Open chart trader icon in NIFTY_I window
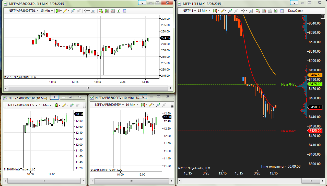 [x=258, y=11]
